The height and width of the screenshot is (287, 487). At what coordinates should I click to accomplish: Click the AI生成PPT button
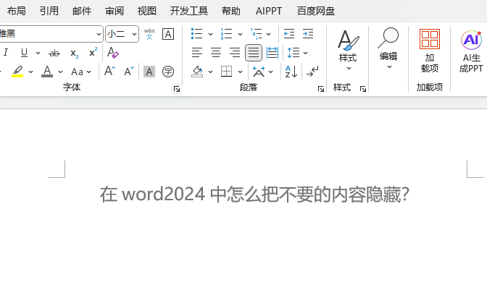pos(471,51)
